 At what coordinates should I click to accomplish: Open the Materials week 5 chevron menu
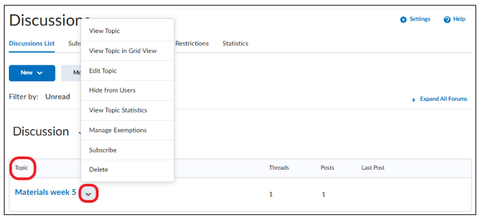tap(89, 194)
